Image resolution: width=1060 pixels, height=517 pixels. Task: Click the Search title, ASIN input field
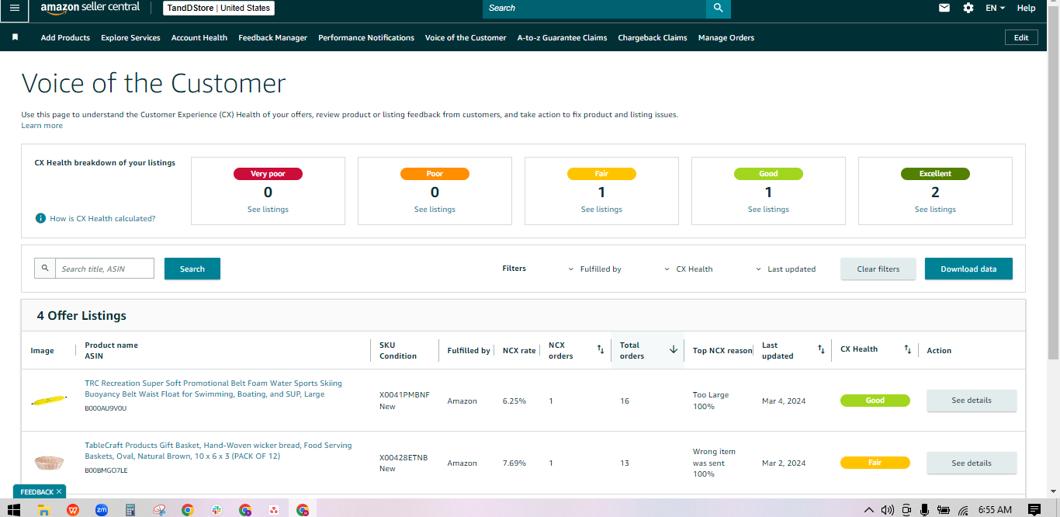click(x=105, y=269)
